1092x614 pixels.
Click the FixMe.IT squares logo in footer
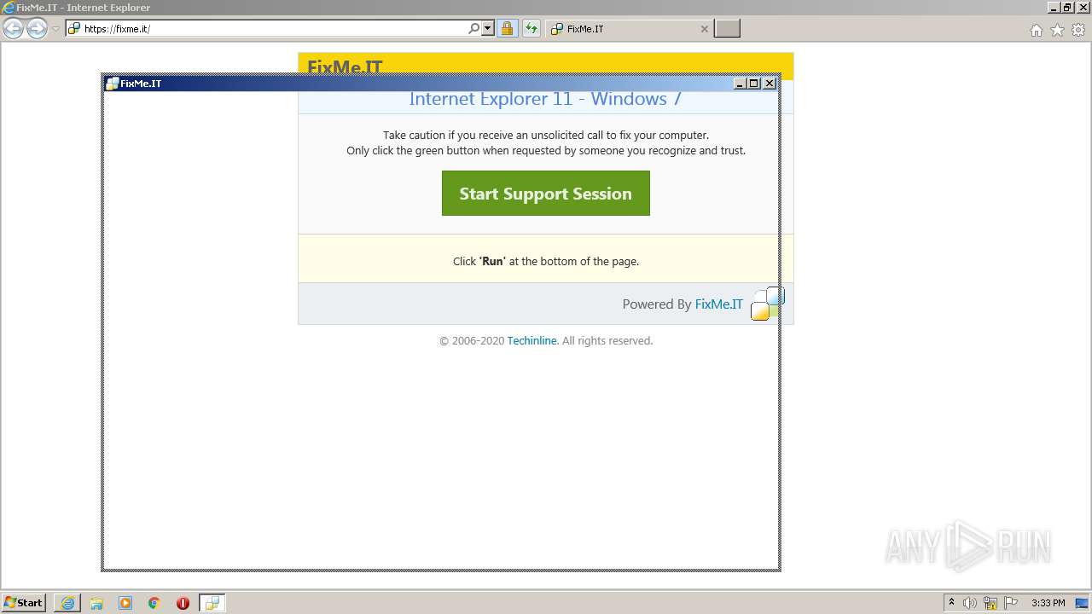[767, 304]
